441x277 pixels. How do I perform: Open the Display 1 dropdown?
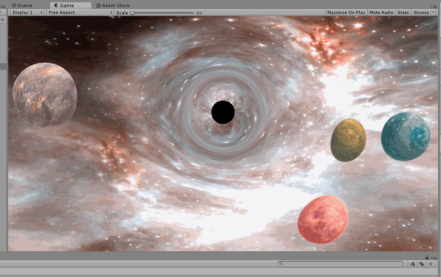(27, 12)
